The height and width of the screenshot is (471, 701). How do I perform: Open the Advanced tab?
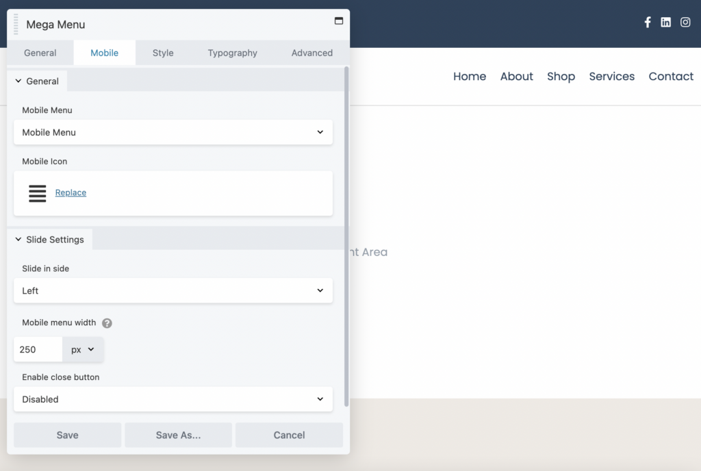tap(311, 53)
